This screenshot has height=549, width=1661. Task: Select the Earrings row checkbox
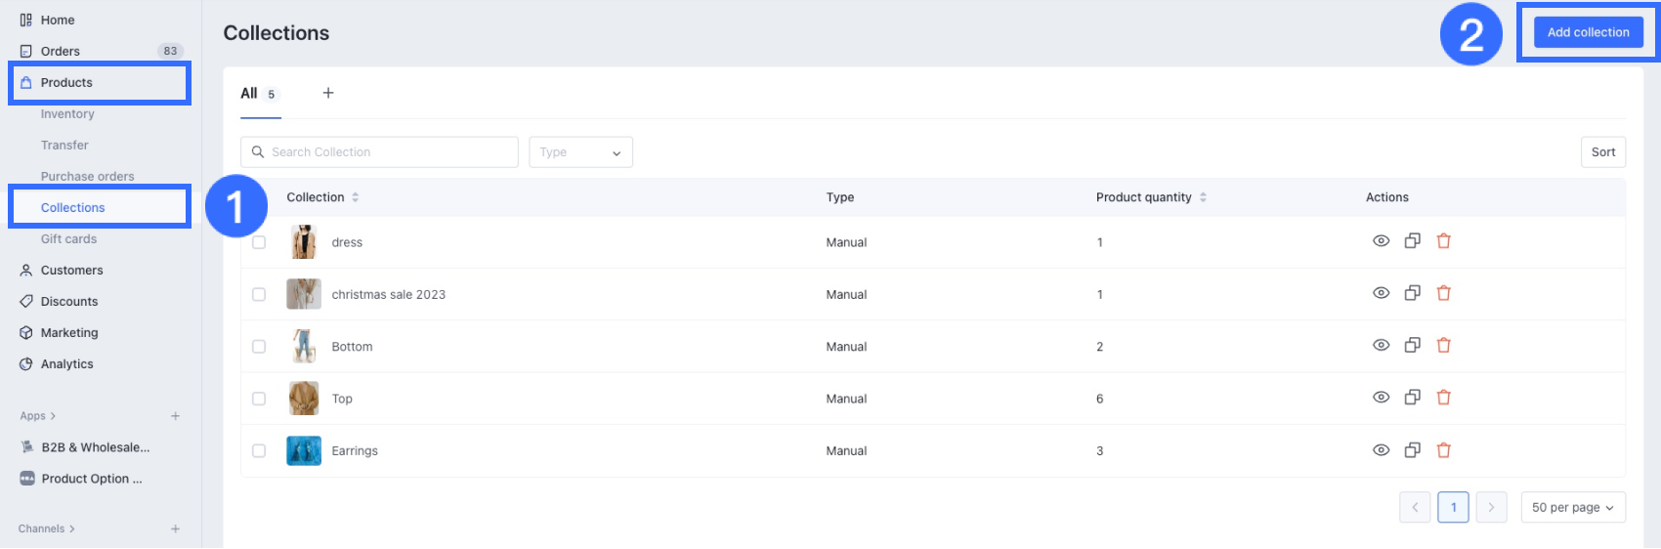pos(259,450)
